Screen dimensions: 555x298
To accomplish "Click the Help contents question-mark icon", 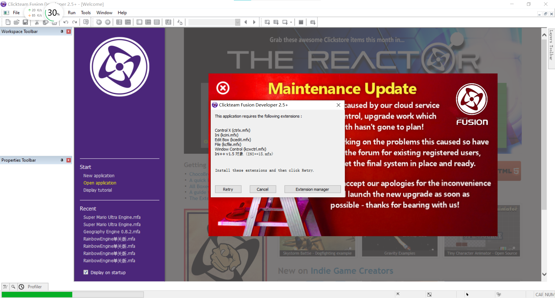I will click(x=86, y=22).
